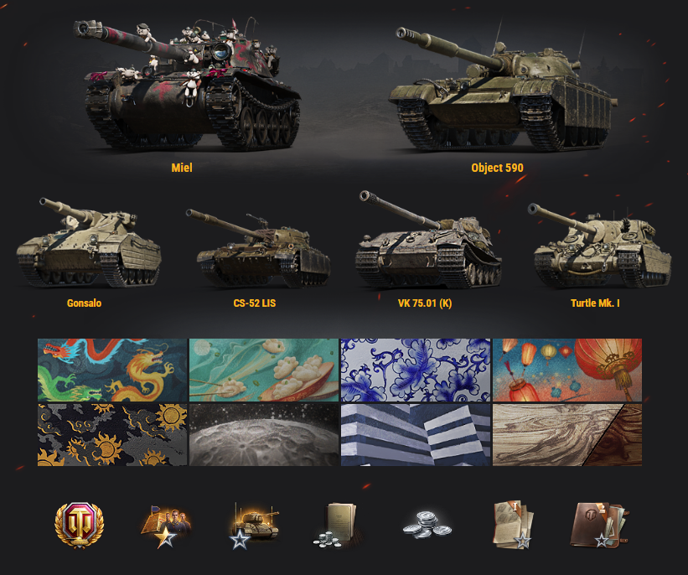Select the Object 590 tank image
This screenshot has width=688, height=575.
pyautogui.click(x=504, y=88)
